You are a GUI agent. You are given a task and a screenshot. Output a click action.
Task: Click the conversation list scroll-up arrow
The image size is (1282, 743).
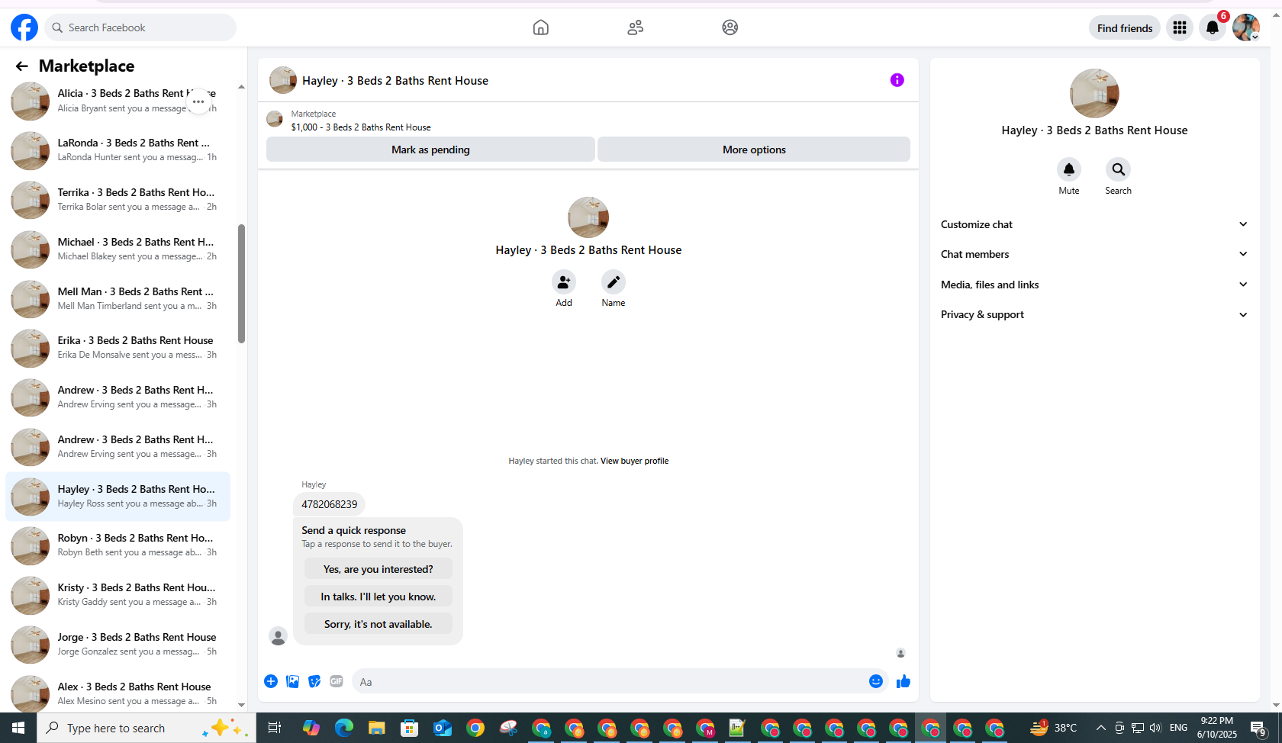(242, 87)
